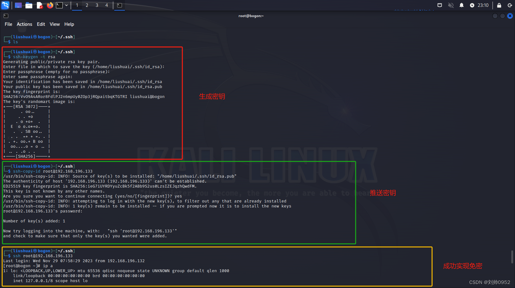The image size is (515, 288).
Task: Click the ssh-copy-id root@192.168.196.133 command
Action: tap(53, 171)
